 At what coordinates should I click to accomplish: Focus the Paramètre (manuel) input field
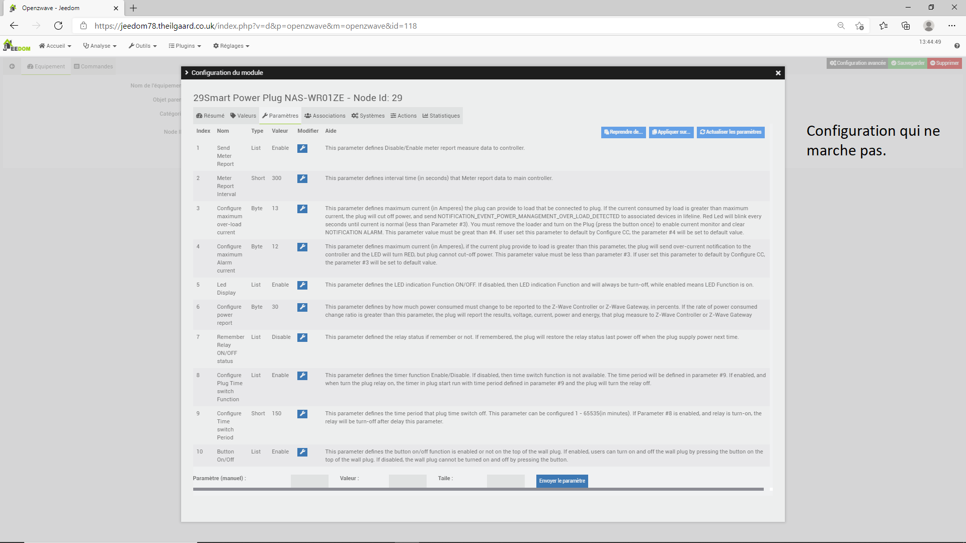(x=309, y=481)
